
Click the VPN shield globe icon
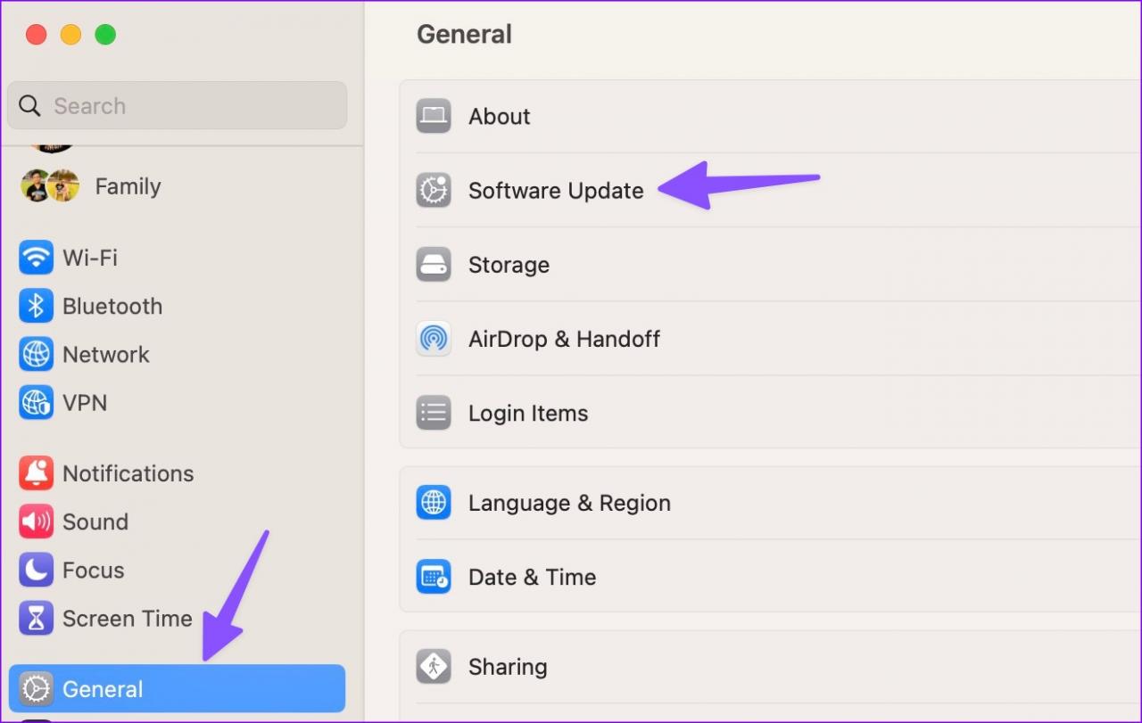click(x=36, y=403)
